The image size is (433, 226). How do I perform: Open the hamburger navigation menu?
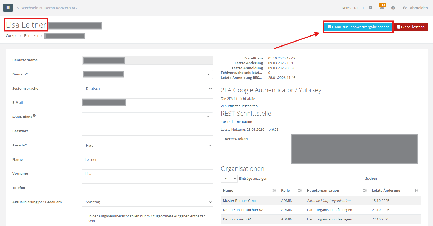pyautogui.click(x=8, y=8)
